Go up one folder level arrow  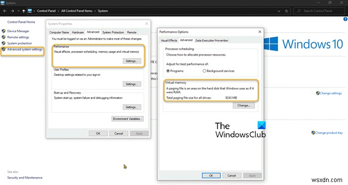point(23,11)
